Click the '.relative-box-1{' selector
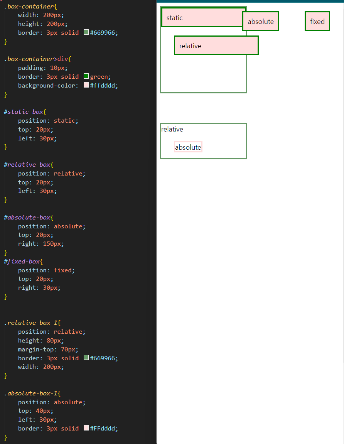Screen dimensions: 344x444 coord(32,323)
